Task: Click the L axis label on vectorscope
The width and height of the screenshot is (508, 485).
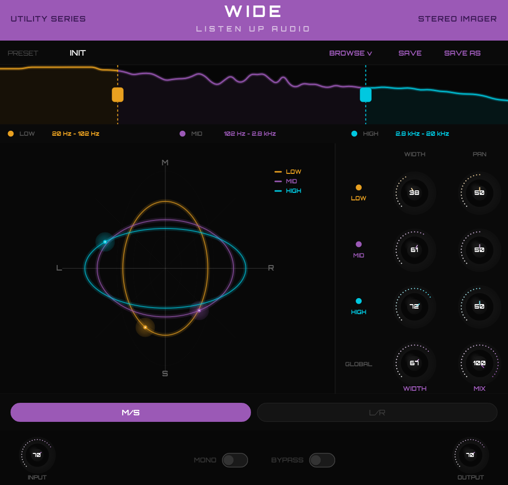Action: 59,268
